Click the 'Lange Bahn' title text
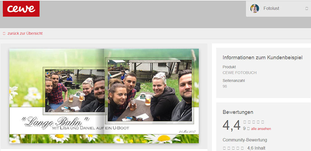The width and height of the screenshot is (311, 151). point(55,123)
